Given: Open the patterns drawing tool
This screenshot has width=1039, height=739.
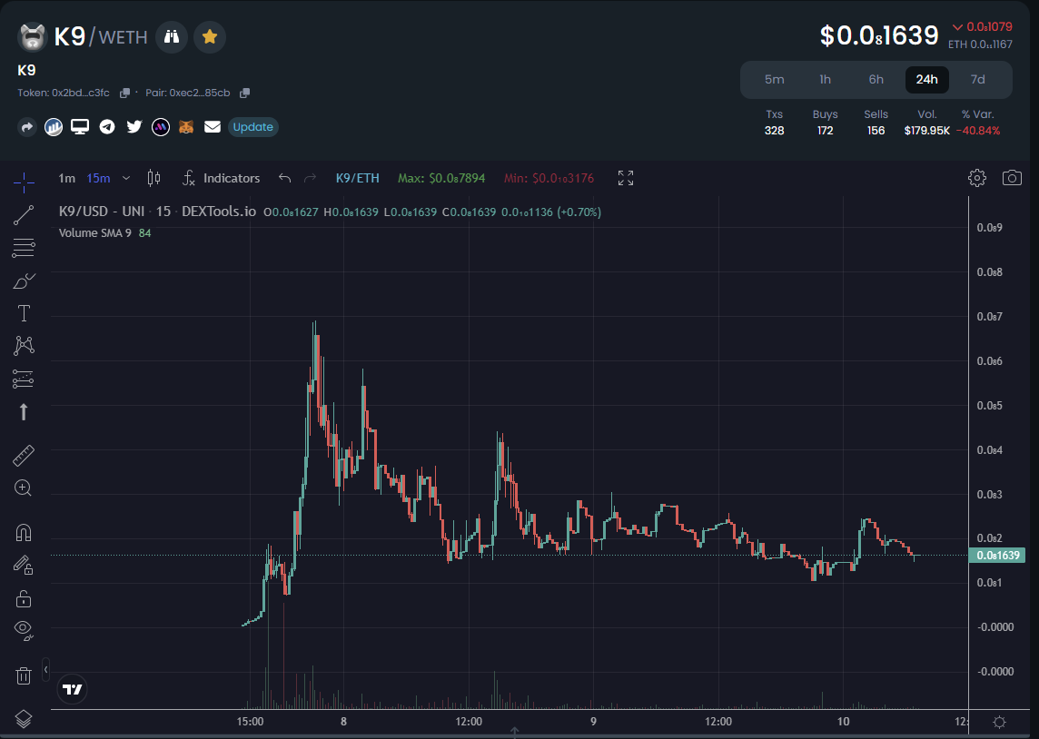Looking at the screenshot, I should click(x=24, y=345).
